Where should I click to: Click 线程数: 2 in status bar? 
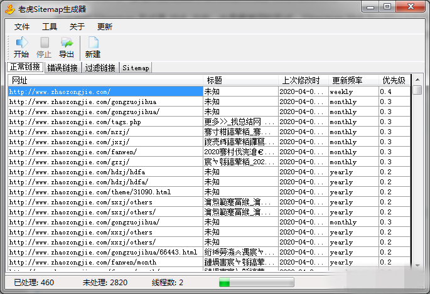click(167, 282)
